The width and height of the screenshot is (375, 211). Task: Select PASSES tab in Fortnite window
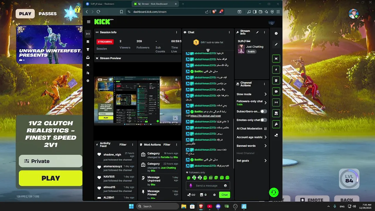point(47,14)
